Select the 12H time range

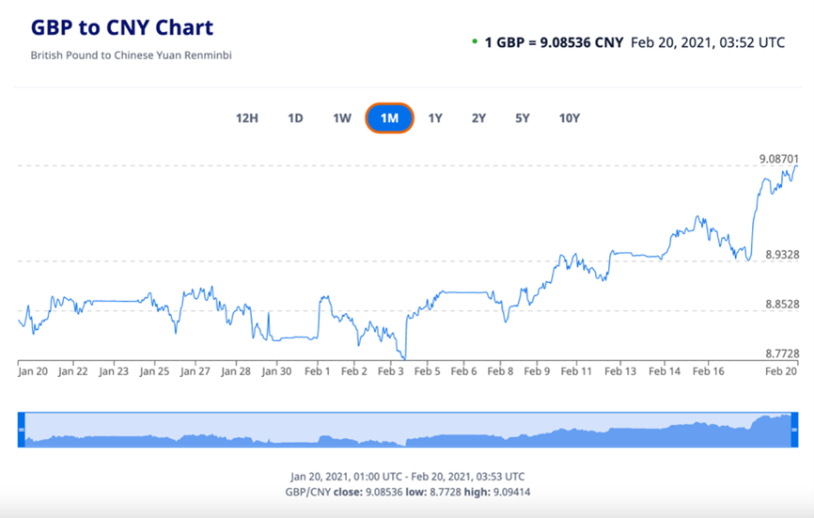pos(246,118)
